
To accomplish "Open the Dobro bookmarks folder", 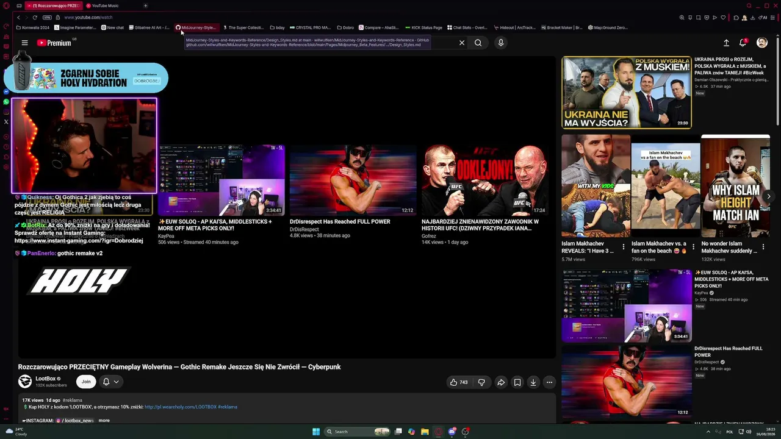I will (x=345, y=27).
